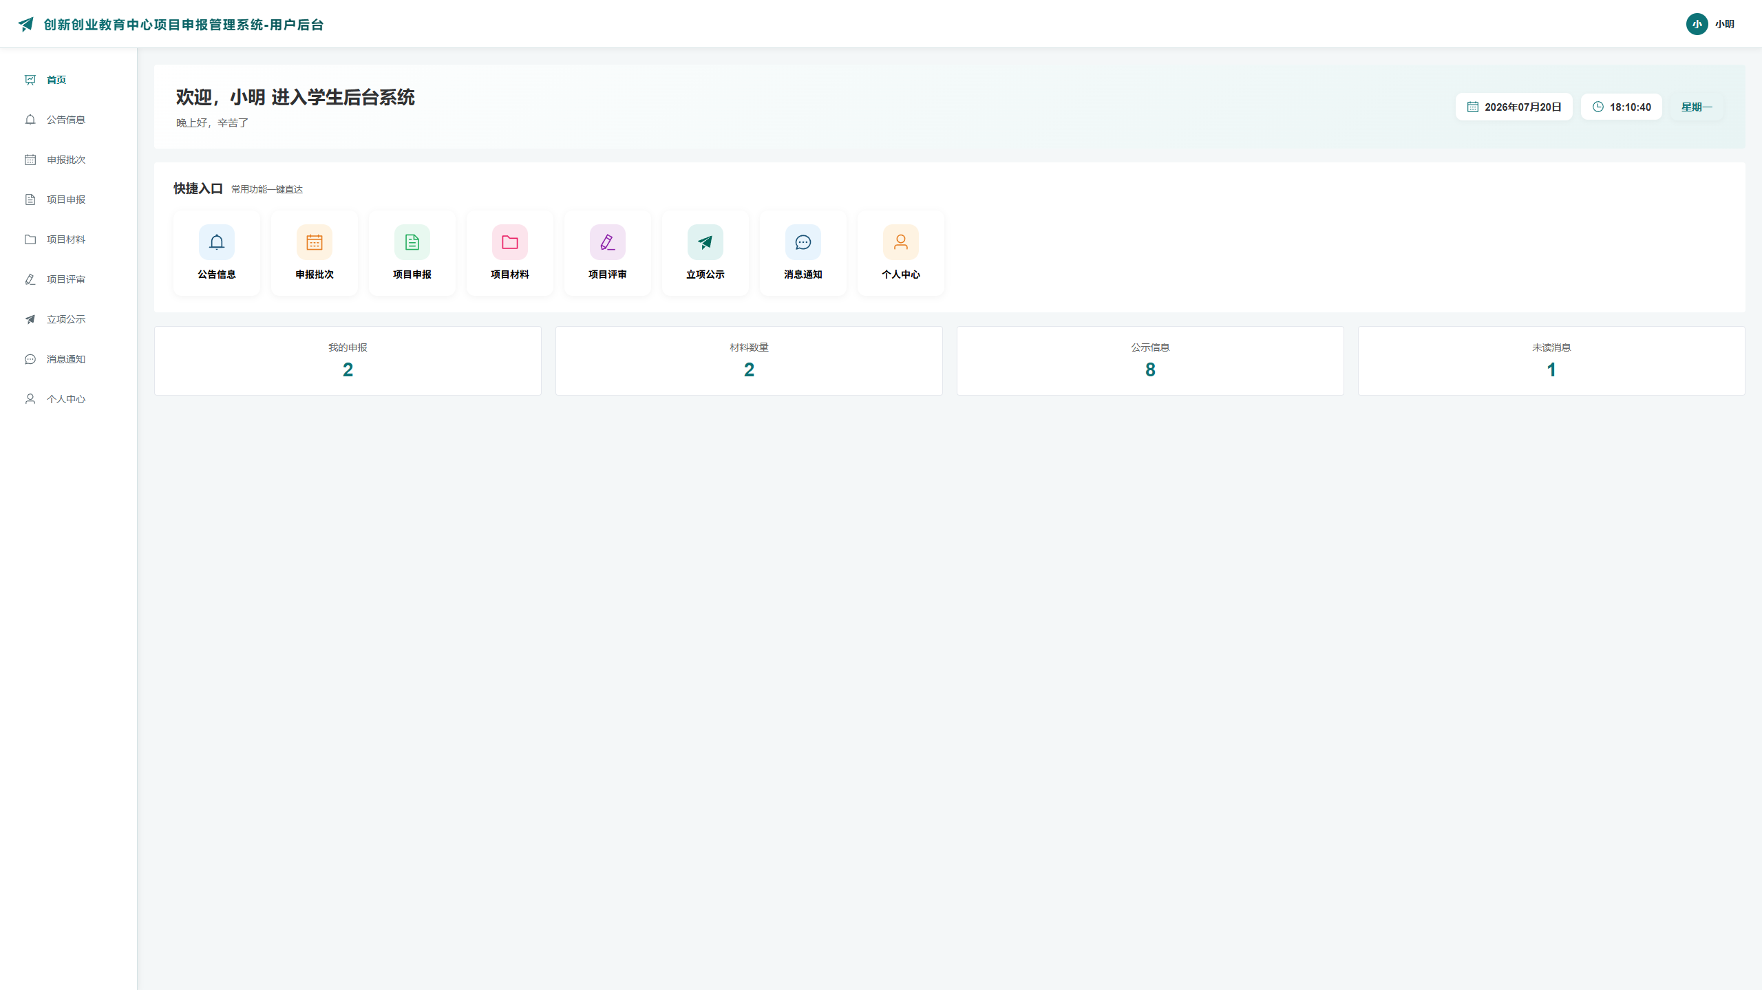Open the 立项公示 sidebar entry

pos(68,319)
